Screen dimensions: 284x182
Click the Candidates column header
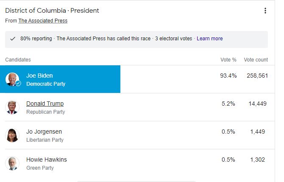pos(18,60)
